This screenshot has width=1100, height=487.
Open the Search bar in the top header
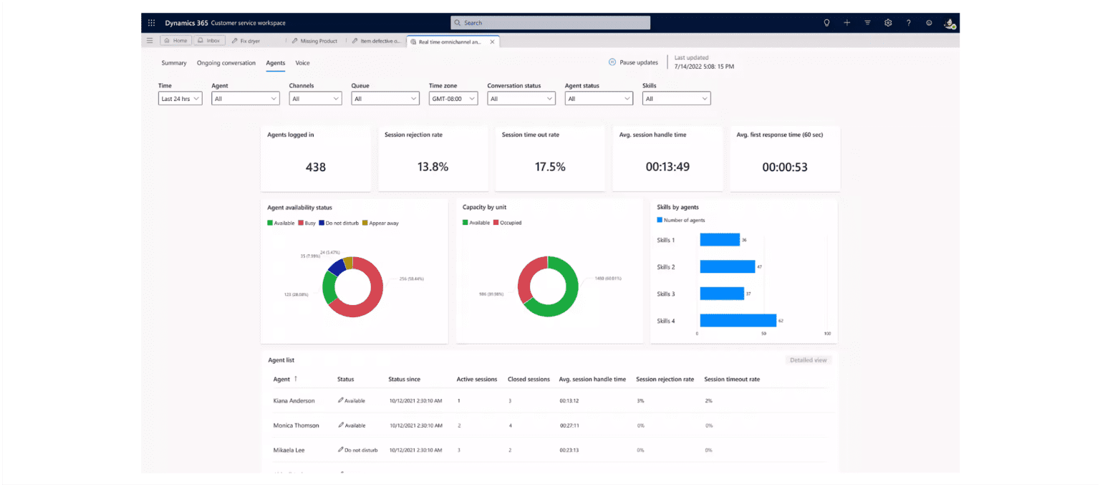click(x=549, y=22)
